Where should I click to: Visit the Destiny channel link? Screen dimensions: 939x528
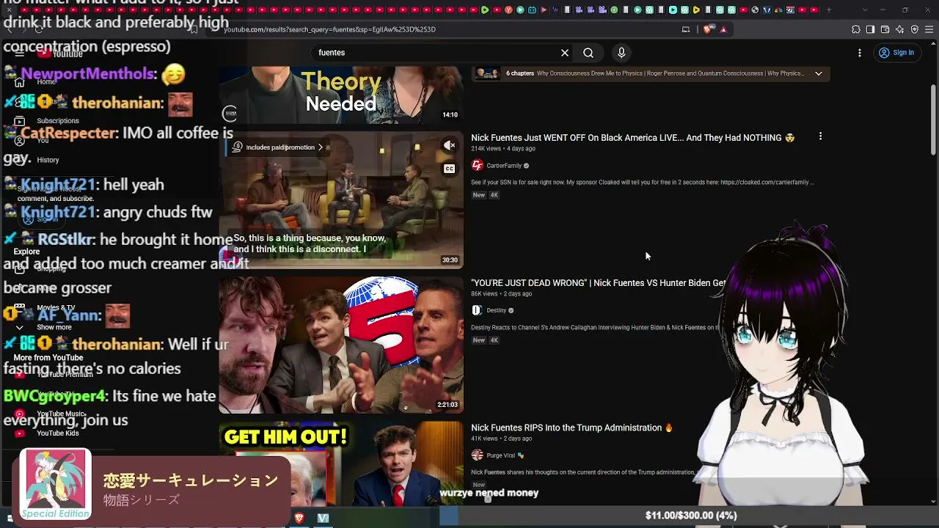[497, 310]
